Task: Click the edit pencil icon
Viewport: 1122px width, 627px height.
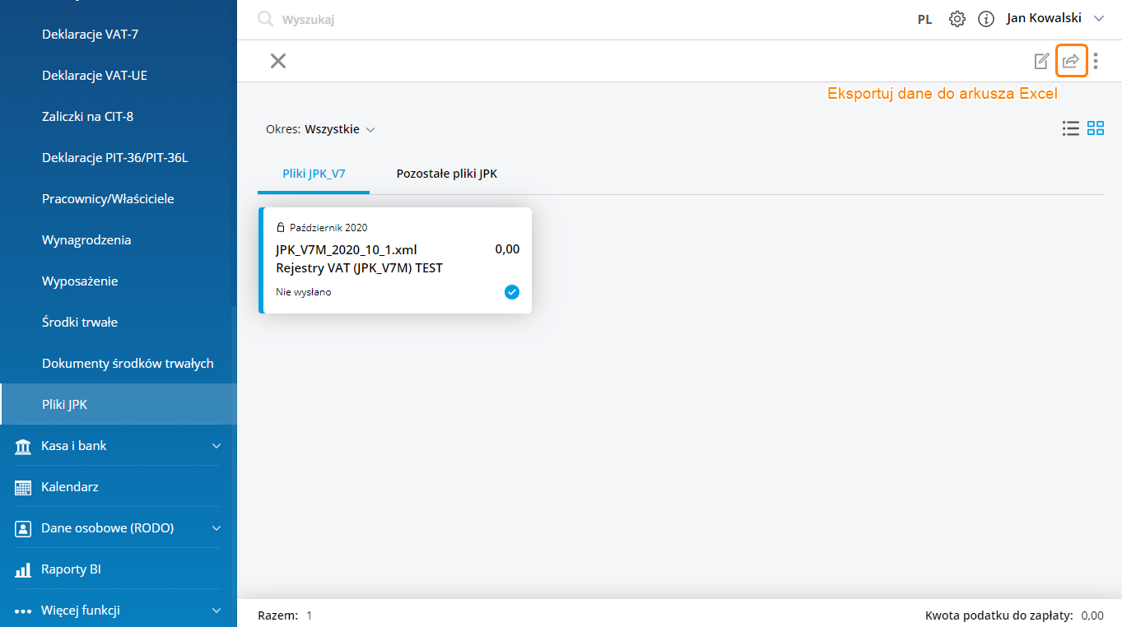Action: tap(1041, 61)
